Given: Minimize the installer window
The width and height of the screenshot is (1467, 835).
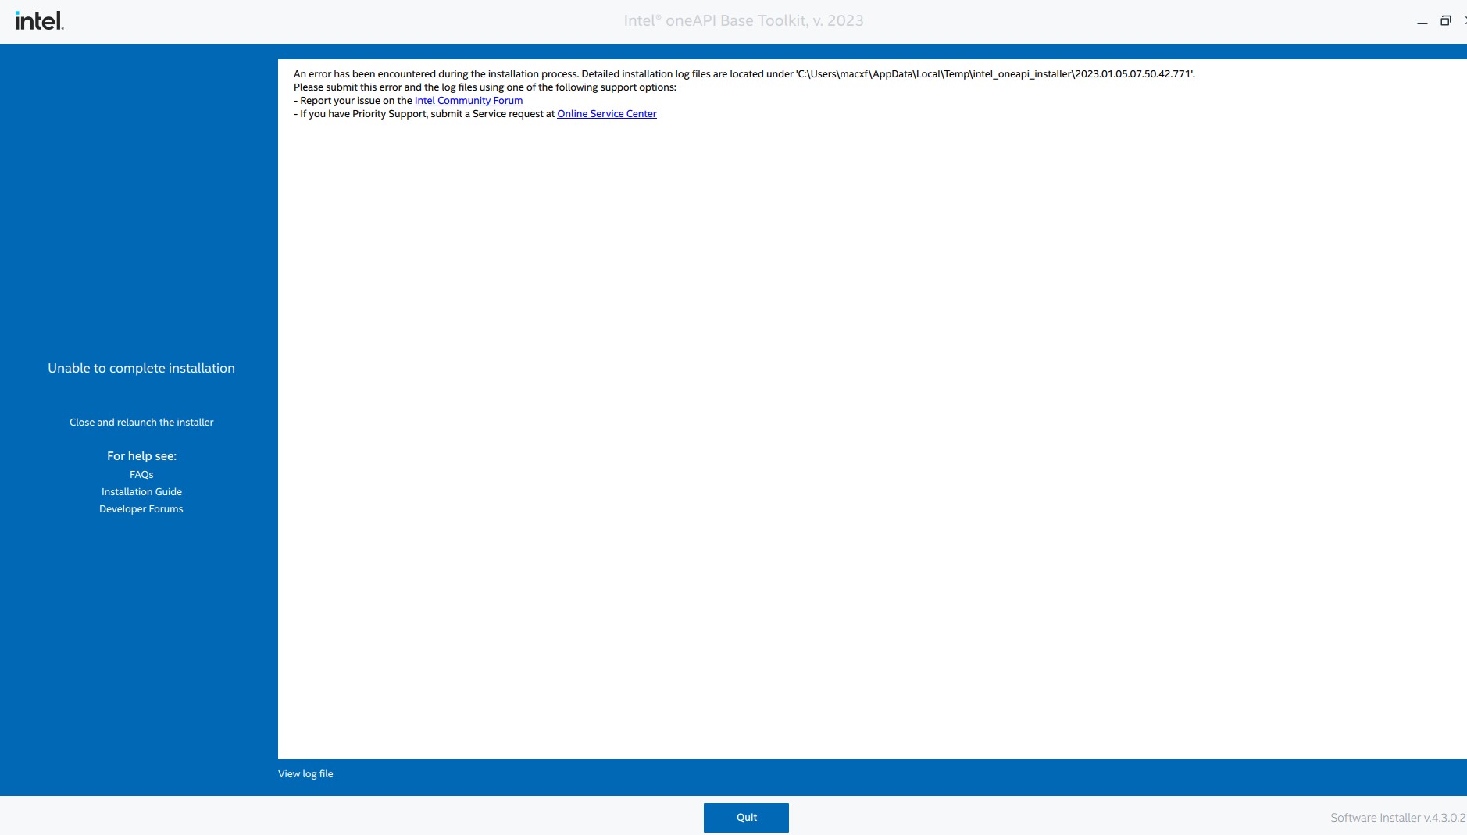Looking at the screenshot, I should pyautogui.click(x=1422, y=22).
